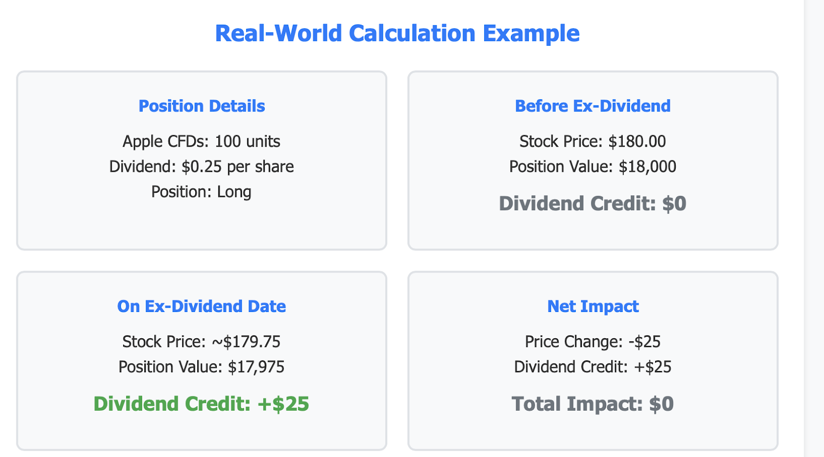Select the Position Details card title
The width and height of the screenshot is (824, 457).
coord(201,106)
